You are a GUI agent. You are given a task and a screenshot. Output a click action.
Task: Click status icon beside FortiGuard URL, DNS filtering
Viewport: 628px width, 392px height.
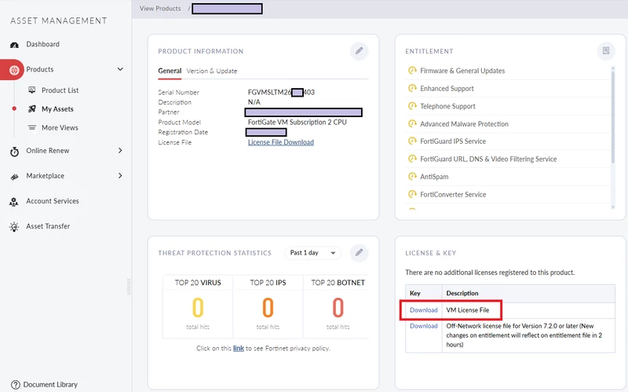(x=412, y=159)
